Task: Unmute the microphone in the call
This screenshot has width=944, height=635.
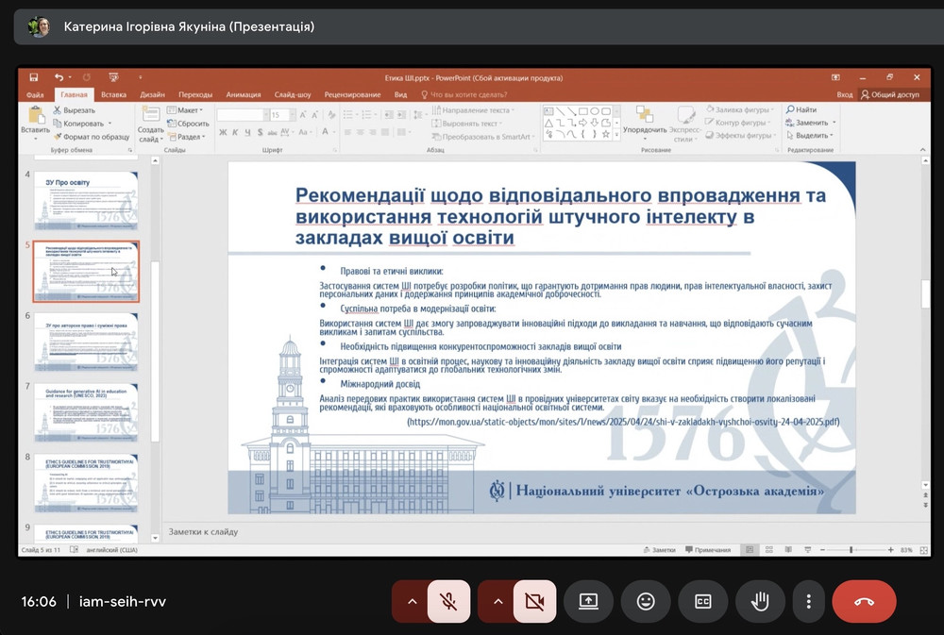Action: pyautogui.click(x=448, y=601)
